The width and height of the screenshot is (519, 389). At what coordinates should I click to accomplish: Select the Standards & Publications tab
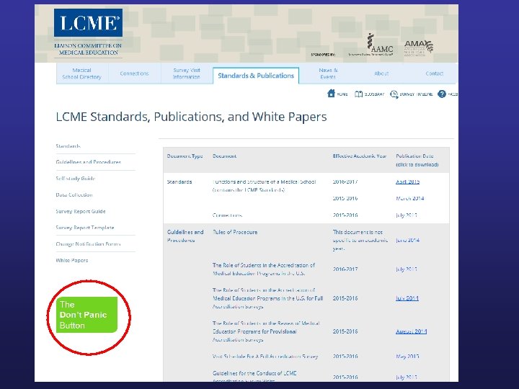[256, 76]
